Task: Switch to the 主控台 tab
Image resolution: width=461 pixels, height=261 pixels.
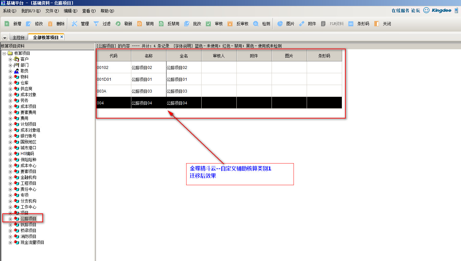Action: 18,37
